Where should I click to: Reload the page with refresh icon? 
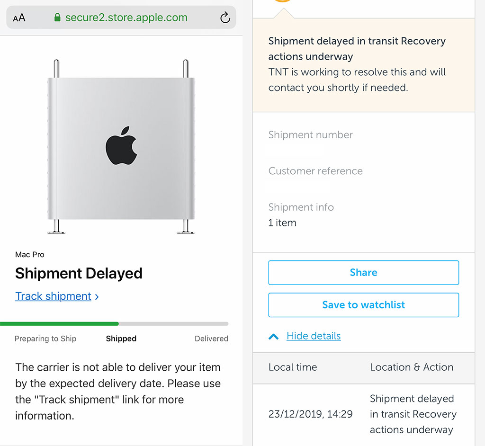pos(225,18)
